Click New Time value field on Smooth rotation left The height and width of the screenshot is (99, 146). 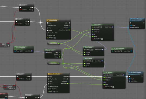(x=57, y=91)
